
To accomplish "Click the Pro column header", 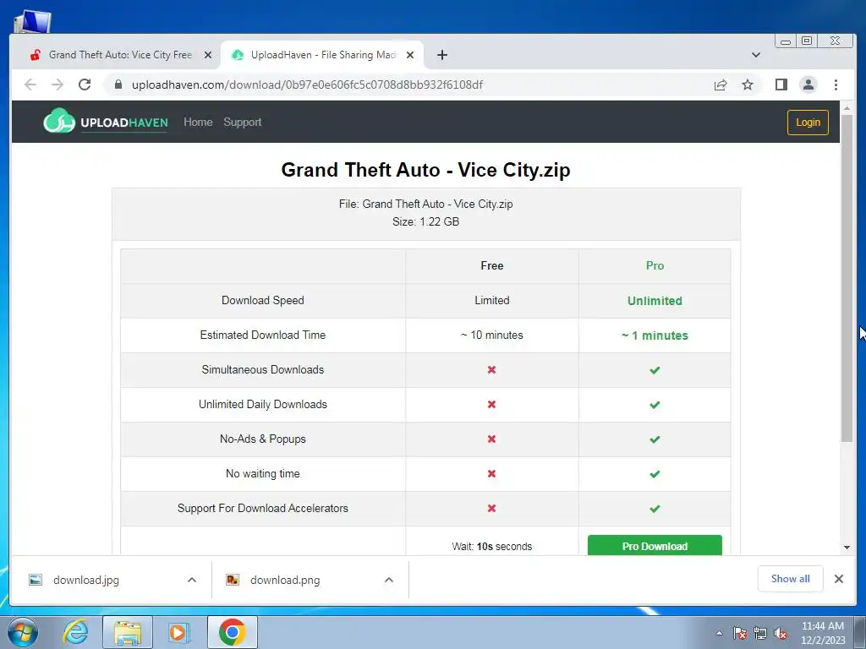I will click(655, 265).
